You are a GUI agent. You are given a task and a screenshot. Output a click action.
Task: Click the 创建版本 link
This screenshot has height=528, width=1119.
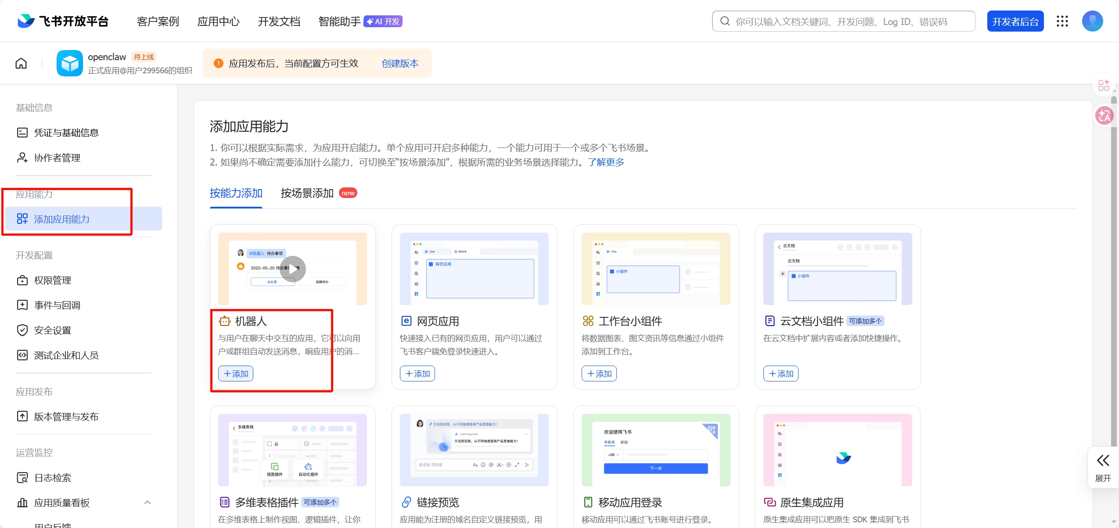click(x=400, y=64)
